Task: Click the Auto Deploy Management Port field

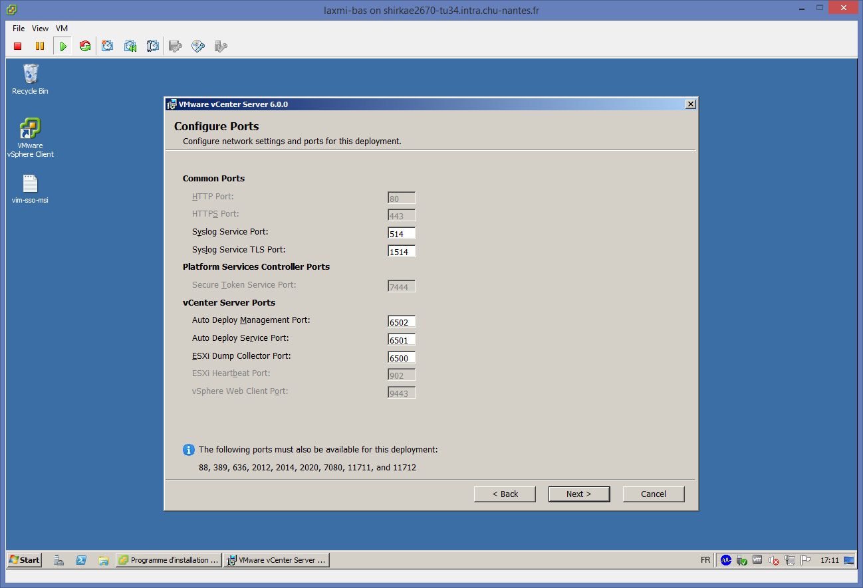Action: coord(402,322)
